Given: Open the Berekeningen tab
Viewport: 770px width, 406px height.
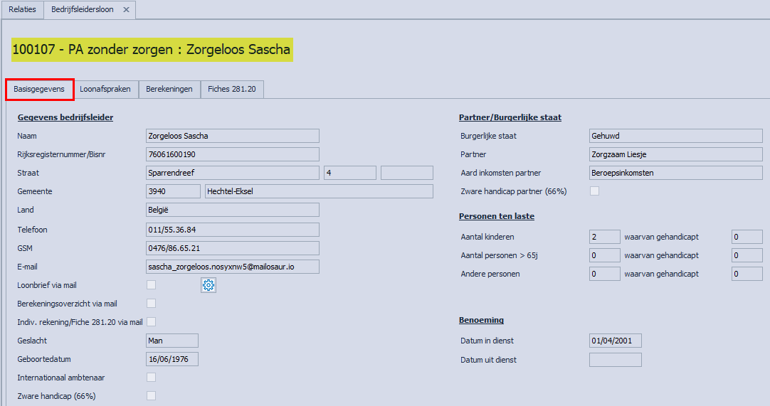Looking at the screenshot, I should pyautogui.click(x=169, y=90).
